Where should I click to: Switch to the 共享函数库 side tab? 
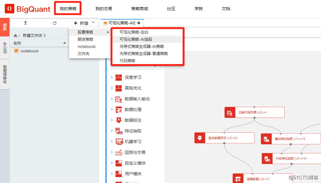coord(5,74)
